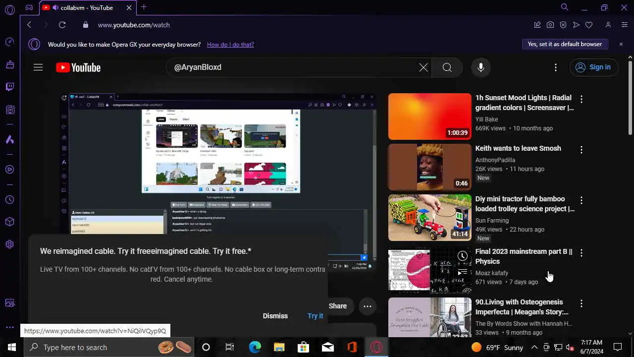
Task: Click 'Try it' on cable promo
Action: (315, 316)
